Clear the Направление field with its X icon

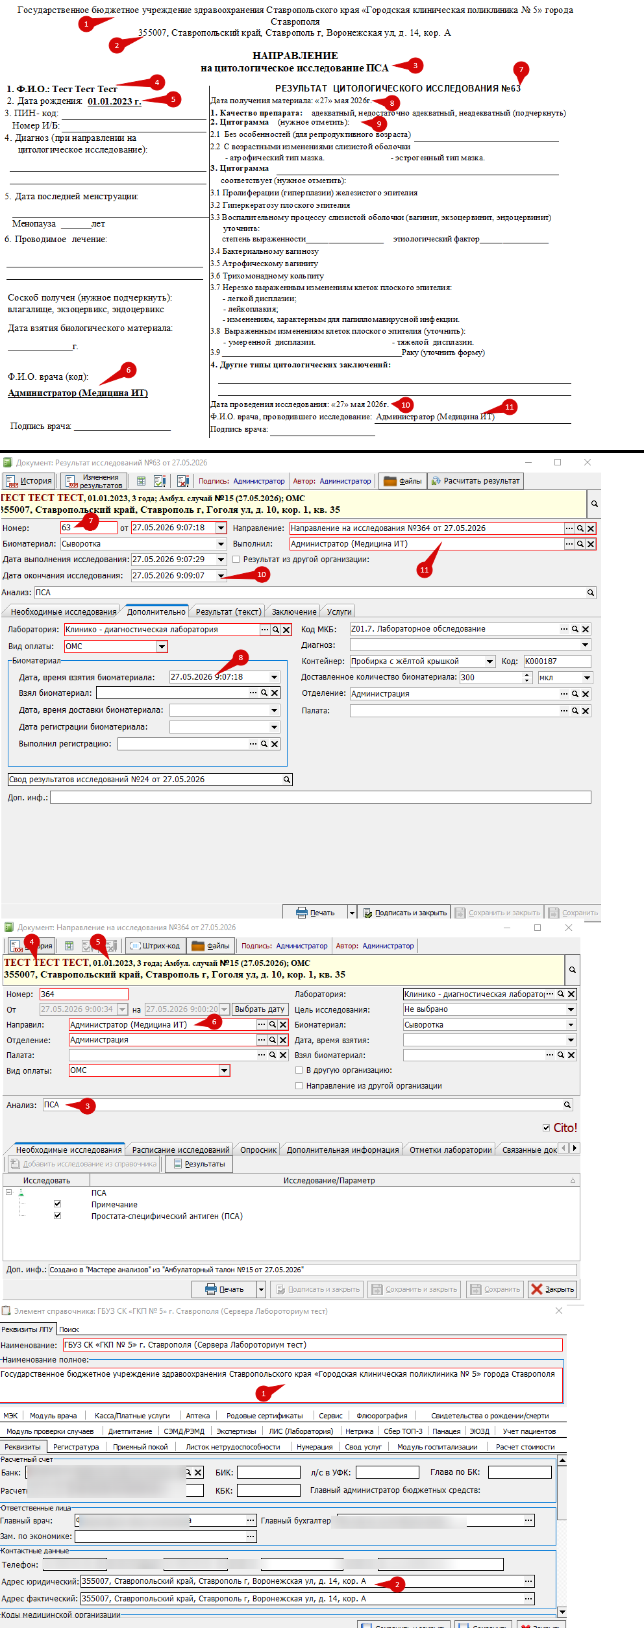(591, 528)
